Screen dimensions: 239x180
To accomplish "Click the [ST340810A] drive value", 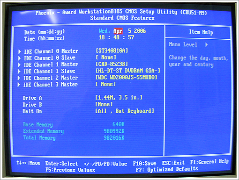I will click(112, 50).
